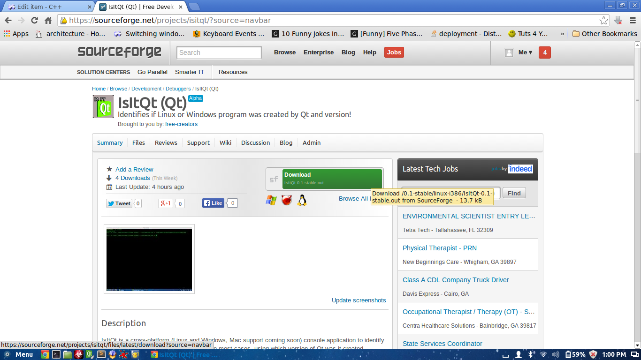Click the Facebook Like button
The width and height of the screenshot is (641, 360).
[x=213, y=203]
